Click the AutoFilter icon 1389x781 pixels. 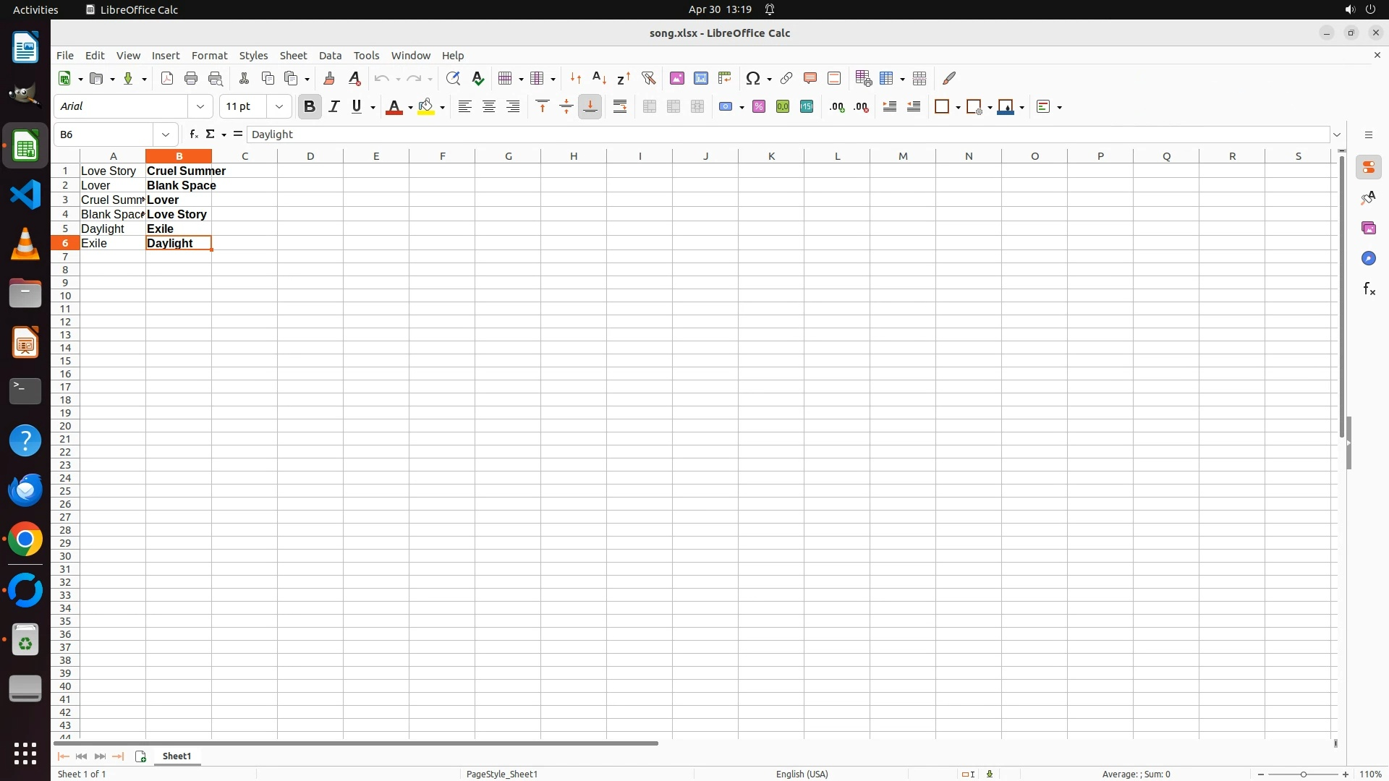[x=648, y=78]
